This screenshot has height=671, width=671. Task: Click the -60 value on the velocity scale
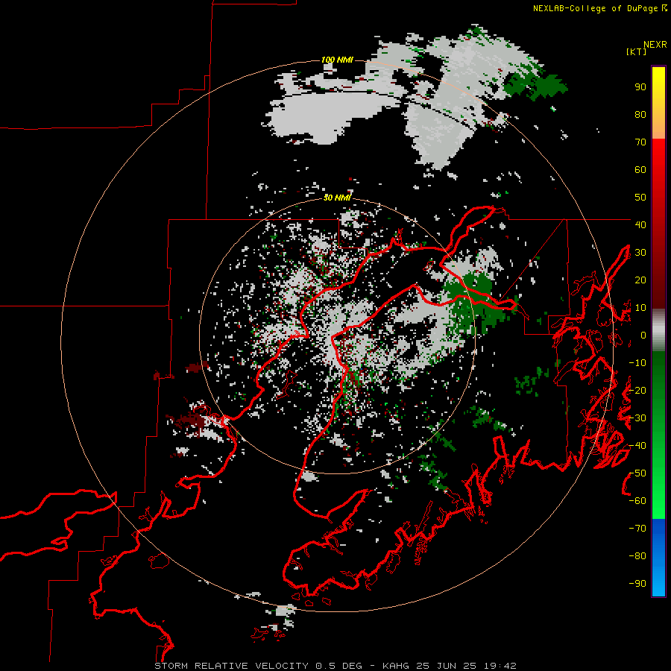(637, 501)
